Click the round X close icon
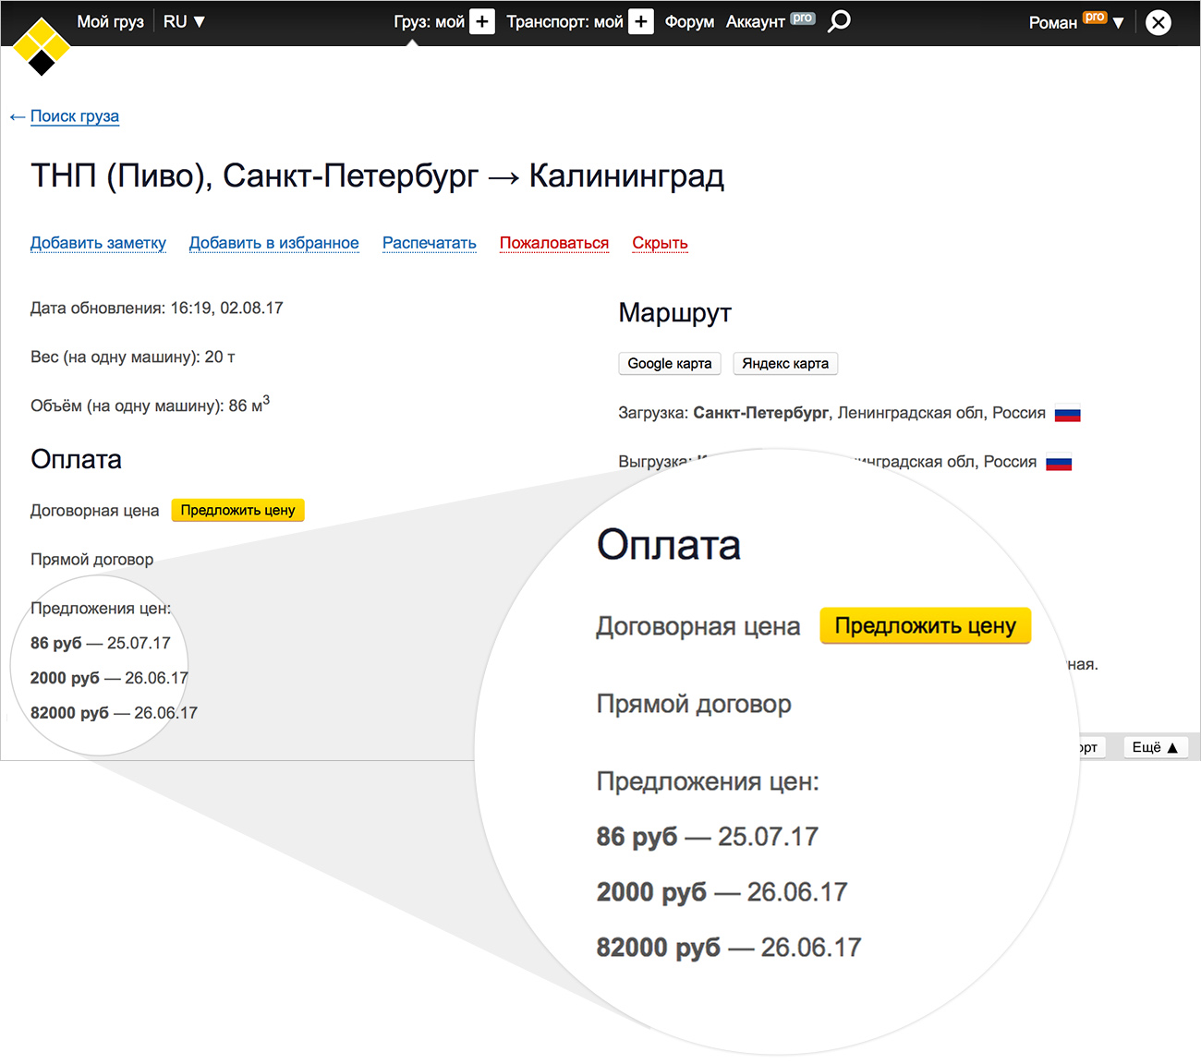 pos(1158,22)
